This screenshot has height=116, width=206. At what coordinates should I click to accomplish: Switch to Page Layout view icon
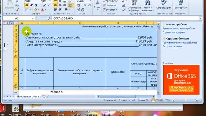(157, 100)
